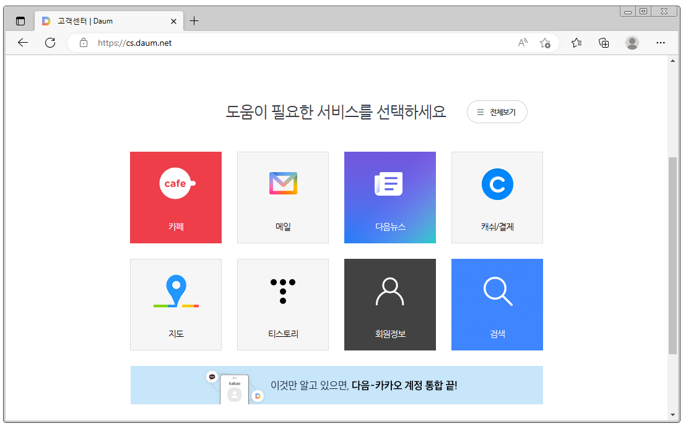View site information lock icon
Screen dimensions: 683x426
pos(84,43)
